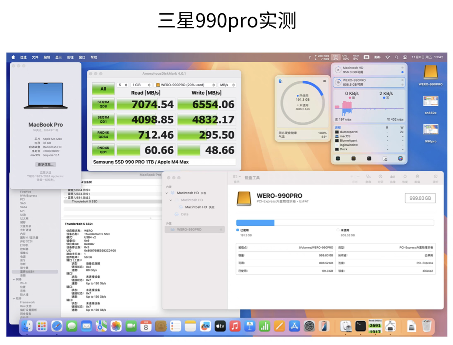This screenshot has width=453, height=345.
Task: Launch Music from the Dock
Action: [235, 326]
